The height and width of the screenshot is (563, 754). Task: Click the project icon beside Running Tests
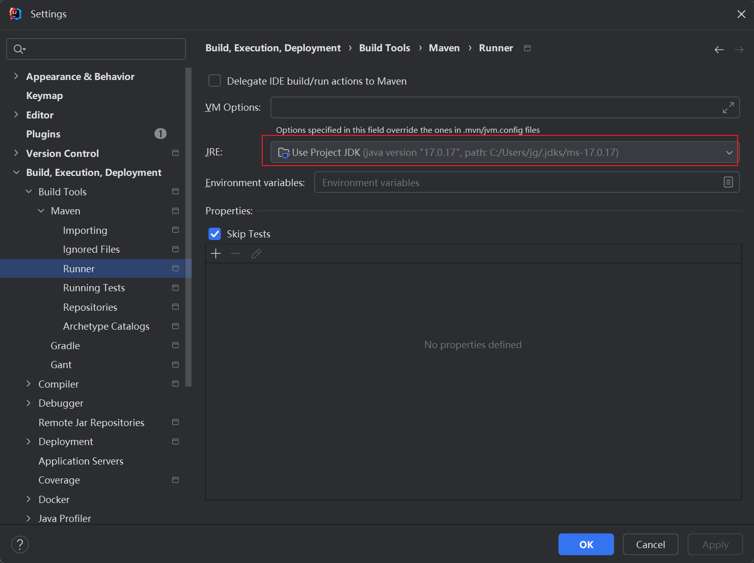175,288
